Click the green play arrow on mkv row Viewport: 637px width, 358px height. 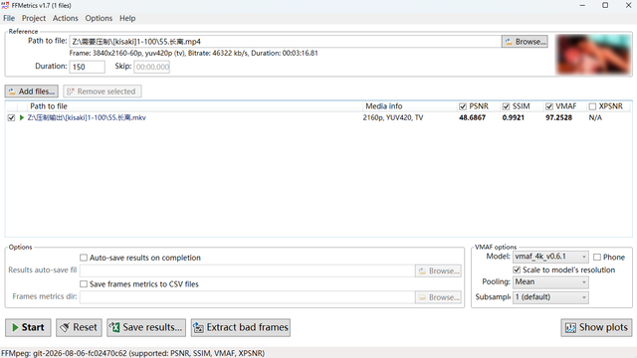22,117
